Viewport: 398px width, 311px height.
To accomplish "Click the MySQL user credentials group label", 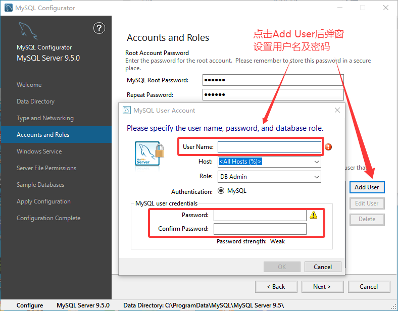I will click(166, 203).
